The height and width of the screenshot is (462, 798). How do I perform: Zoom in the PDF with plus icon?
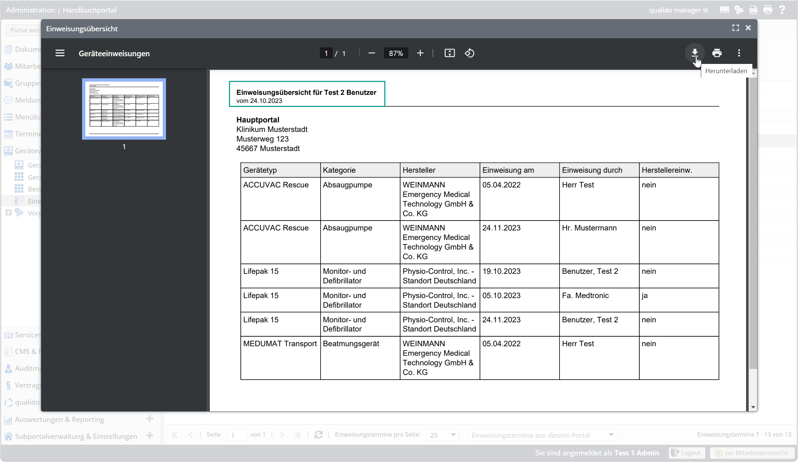coord(420,53)
